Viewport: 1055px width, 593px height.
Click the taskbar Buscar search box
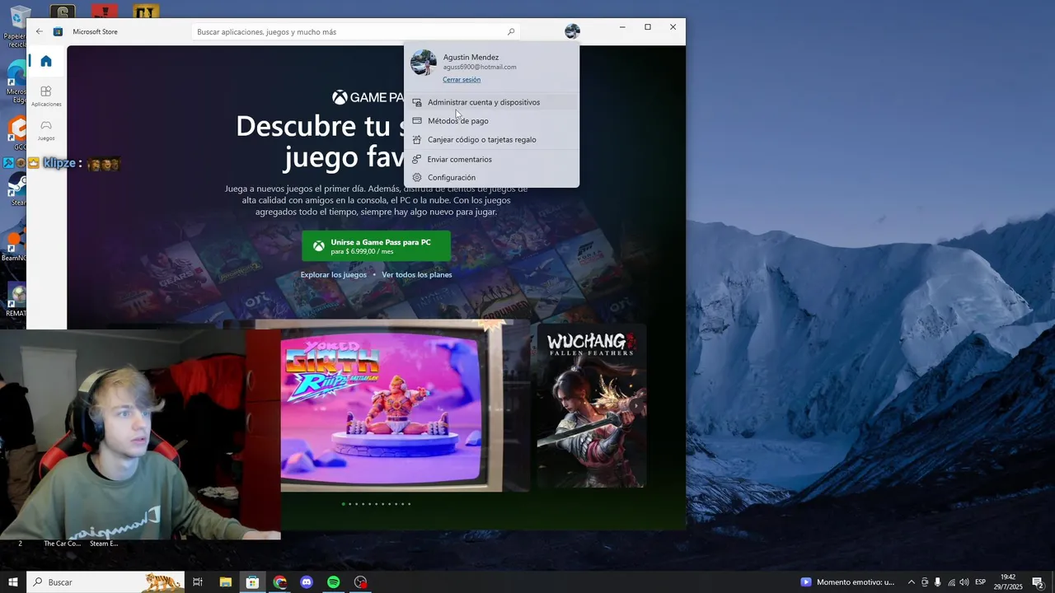[x=105, y=582]
